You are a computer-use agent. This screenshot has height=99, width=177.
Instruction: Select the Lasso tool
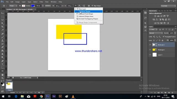pos(2,20)
